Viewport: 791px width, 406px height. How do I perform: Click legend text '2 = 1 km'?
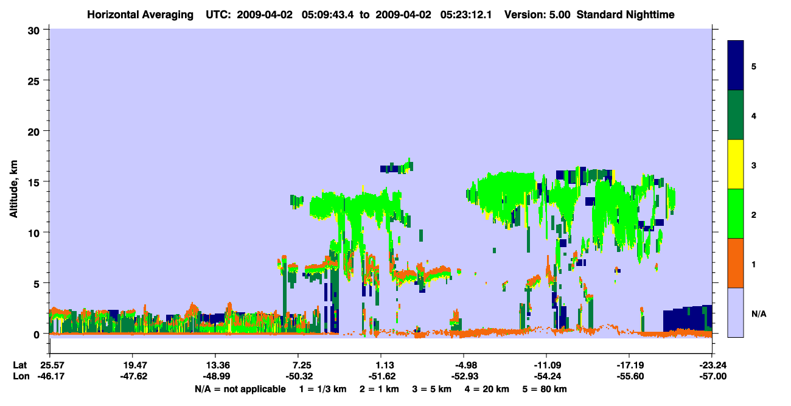click(380, 389)
